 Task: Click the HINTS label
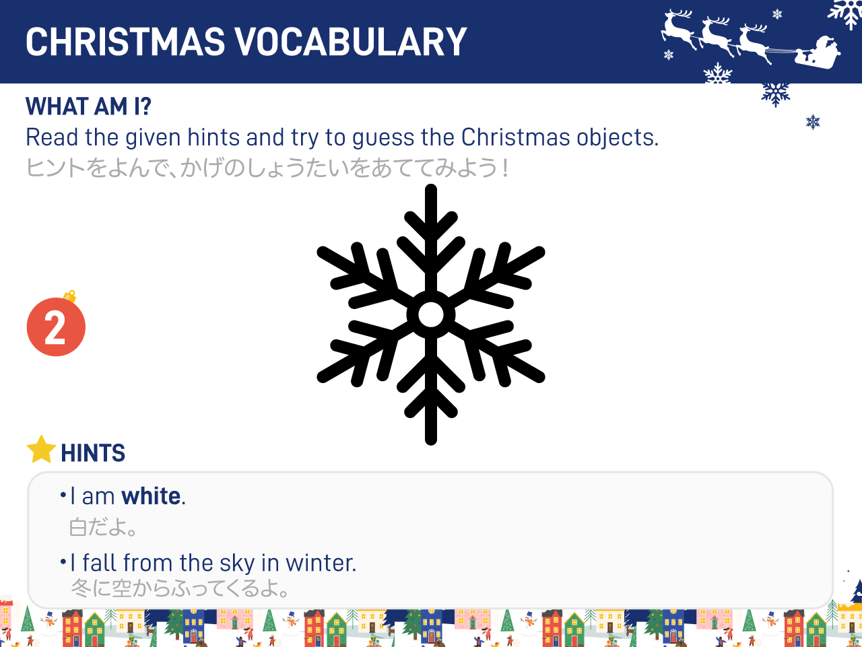tap(93, 453)
